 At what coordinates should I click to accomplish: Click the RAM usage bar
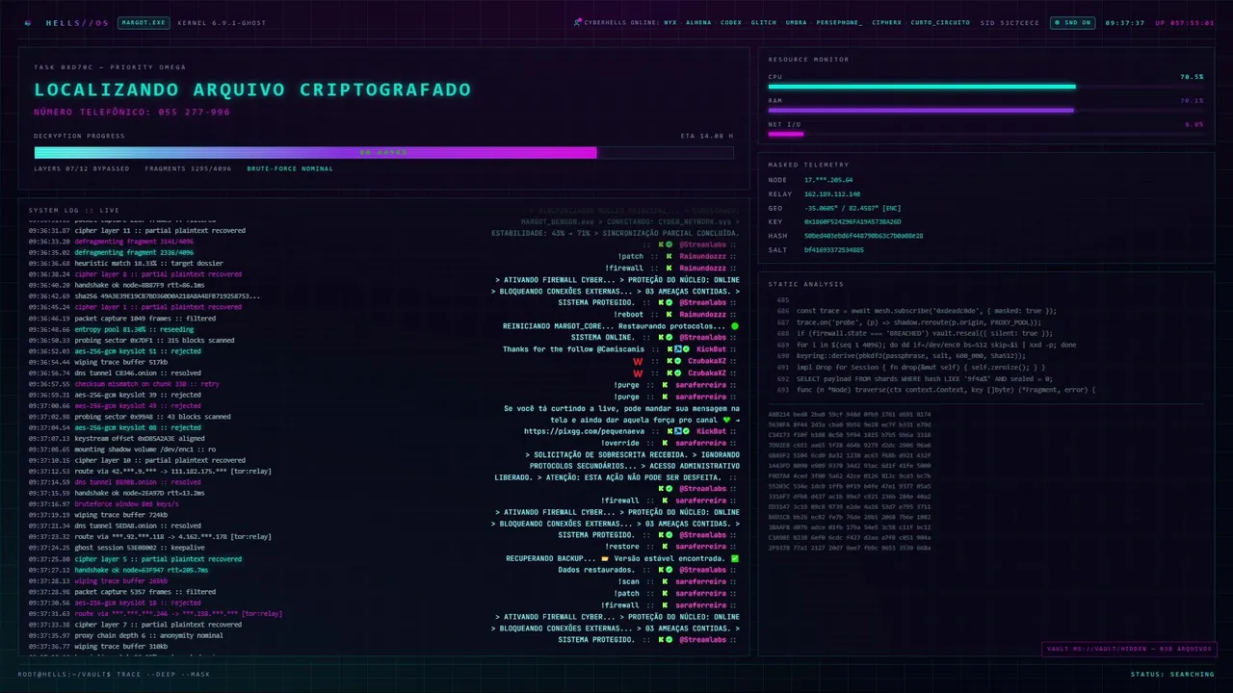[x=985, y=111]
